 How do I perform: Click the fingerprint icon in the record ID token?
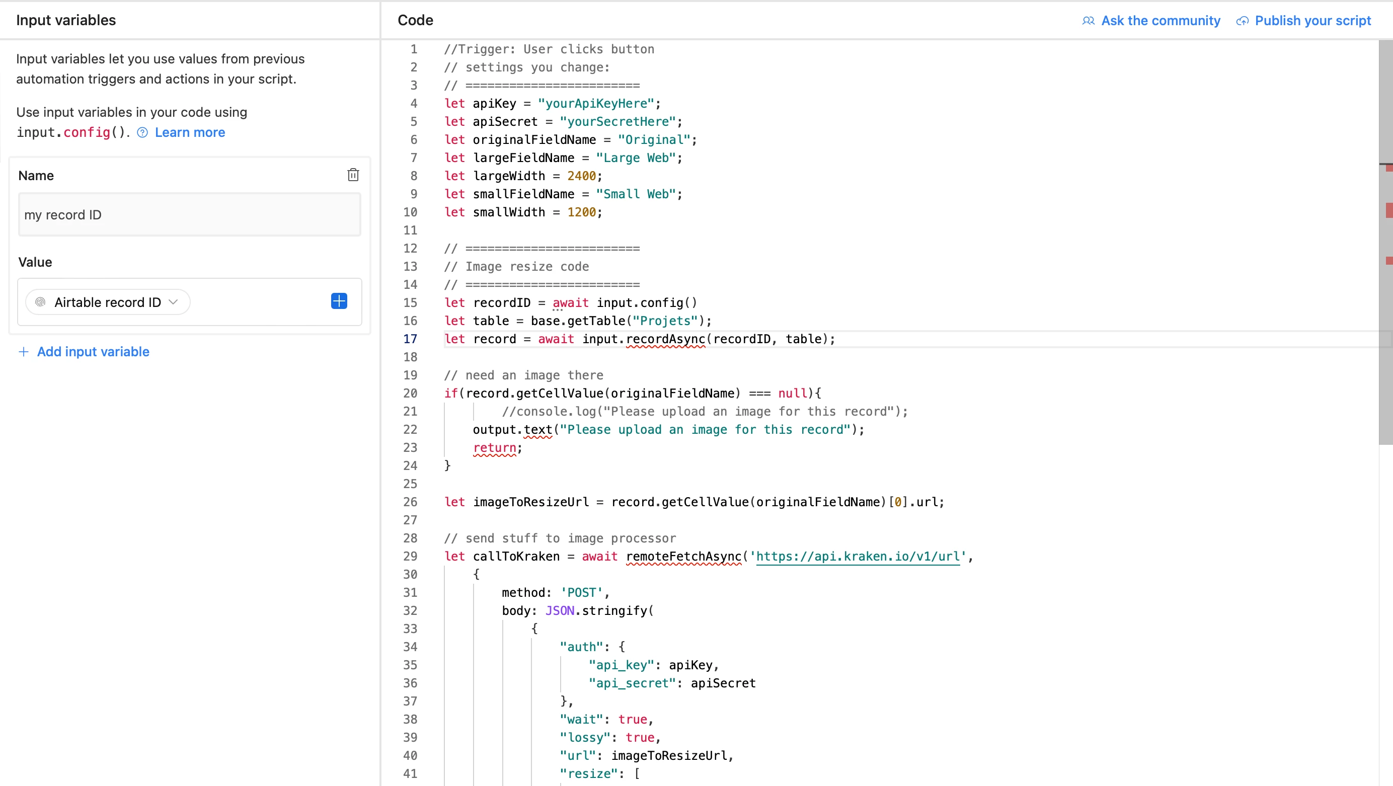coord(40,301)
